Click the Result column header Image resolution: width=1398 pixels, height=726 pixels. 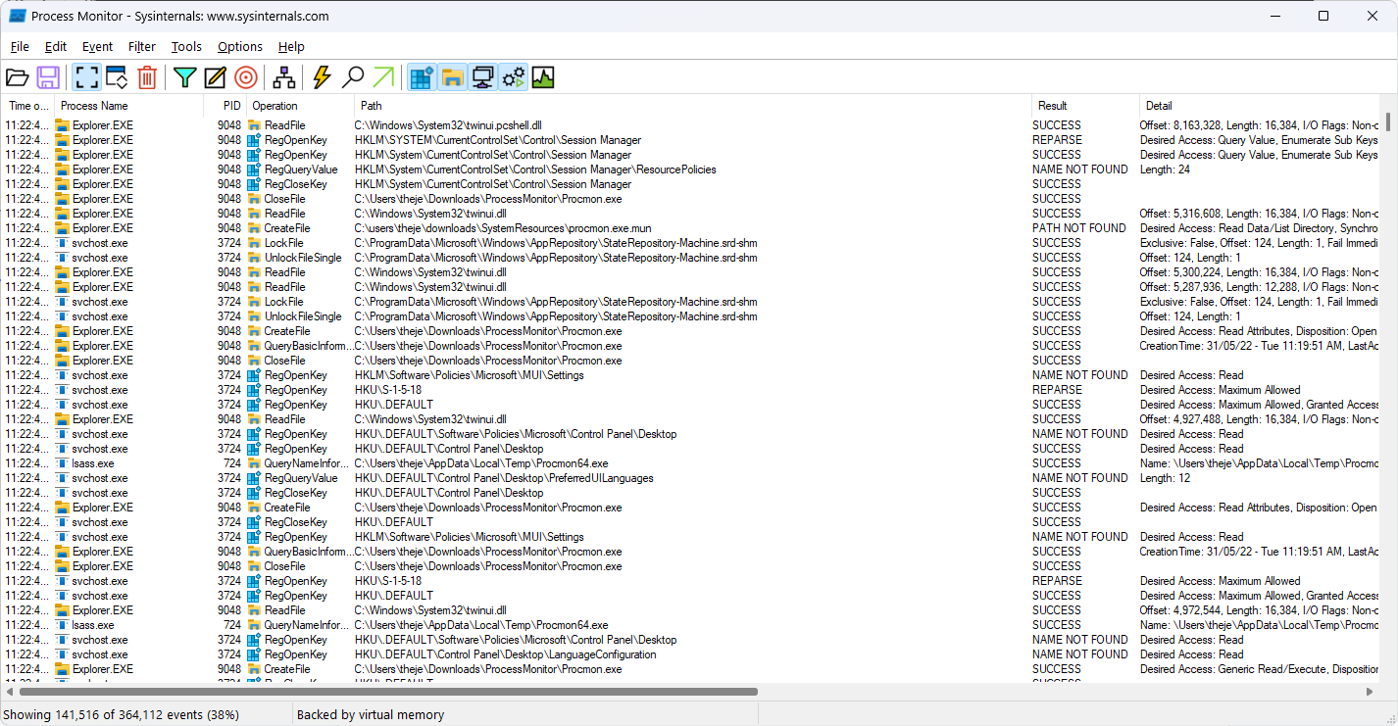coord(1085,106)
